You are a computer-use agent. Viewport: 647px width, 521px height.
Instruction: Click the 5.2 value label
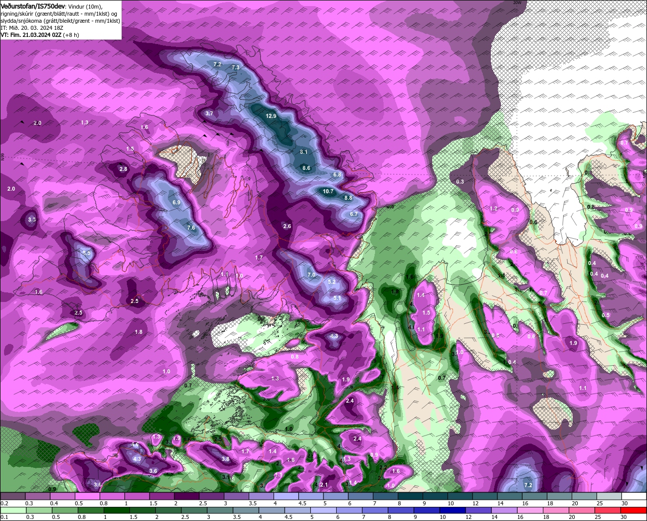[x=332, y=282]
